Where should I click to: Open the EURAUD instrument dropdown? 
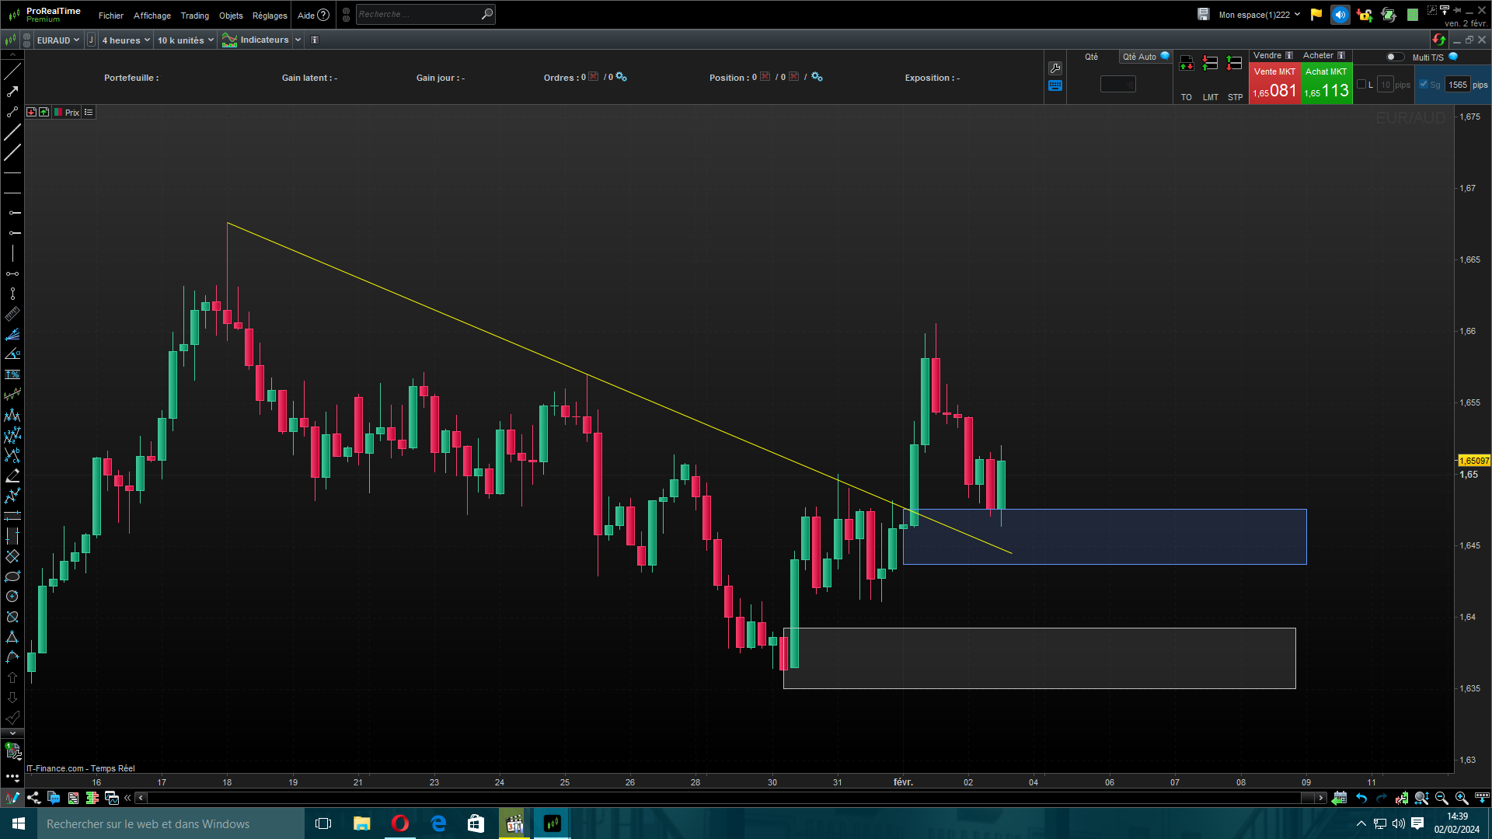click(58, 40)
